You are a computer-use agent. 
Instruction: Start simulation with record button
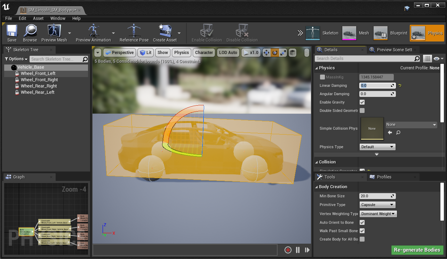click(x=288, y=250)
